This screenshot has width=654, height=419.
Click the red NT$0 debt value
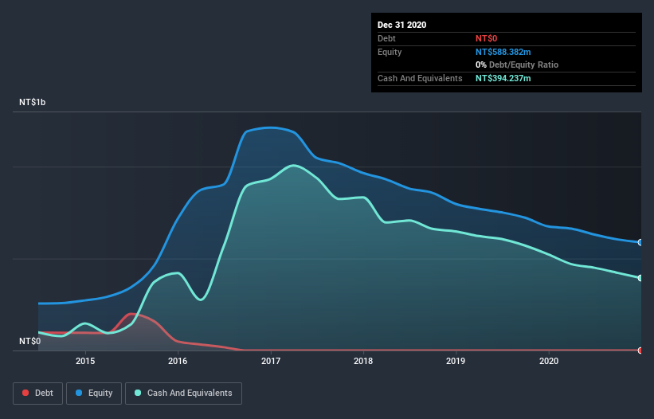tap(487, 38)
